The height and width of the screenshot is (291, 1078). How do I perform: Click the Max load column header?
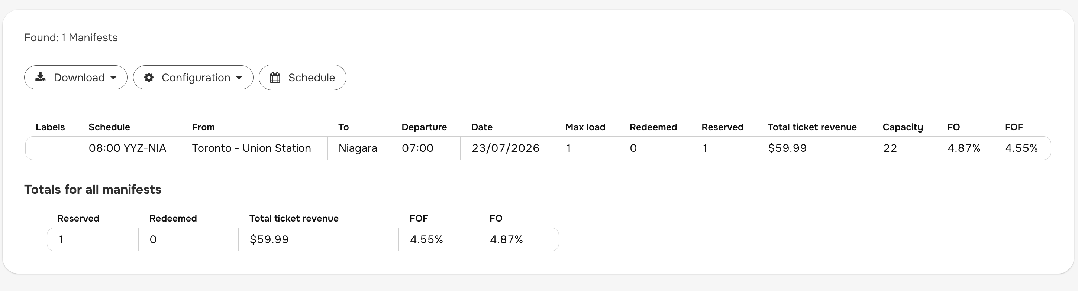tap(585, 127)
